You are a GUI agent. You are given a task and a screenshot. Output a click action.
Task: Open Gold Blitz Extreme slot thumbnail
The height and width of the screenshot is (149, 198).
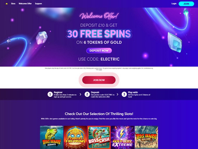tap(123, 137)
